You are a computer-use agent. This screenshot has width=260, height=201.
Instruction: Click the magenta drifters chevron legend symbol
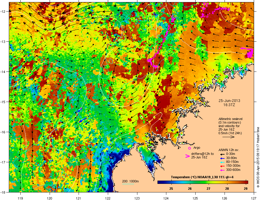[187, 156]
